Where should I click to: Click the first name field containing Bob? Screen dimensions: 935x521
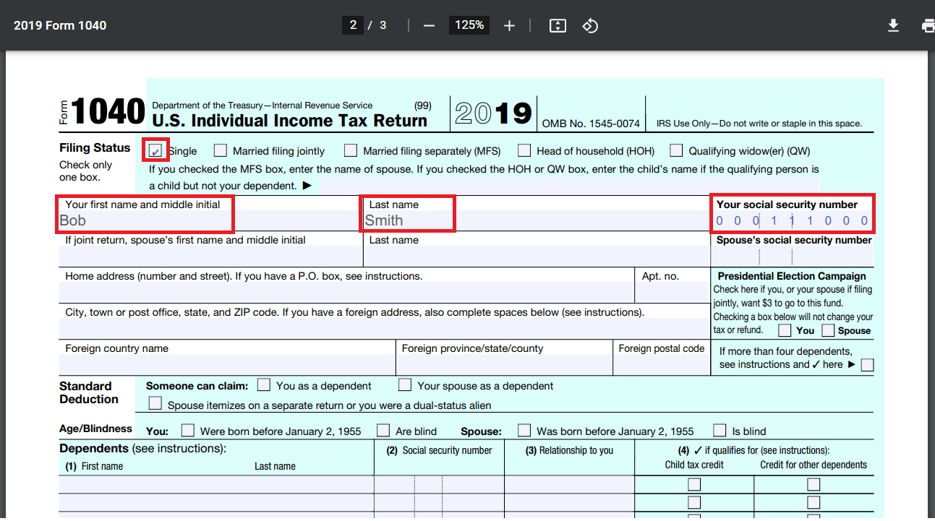[145, 220]
